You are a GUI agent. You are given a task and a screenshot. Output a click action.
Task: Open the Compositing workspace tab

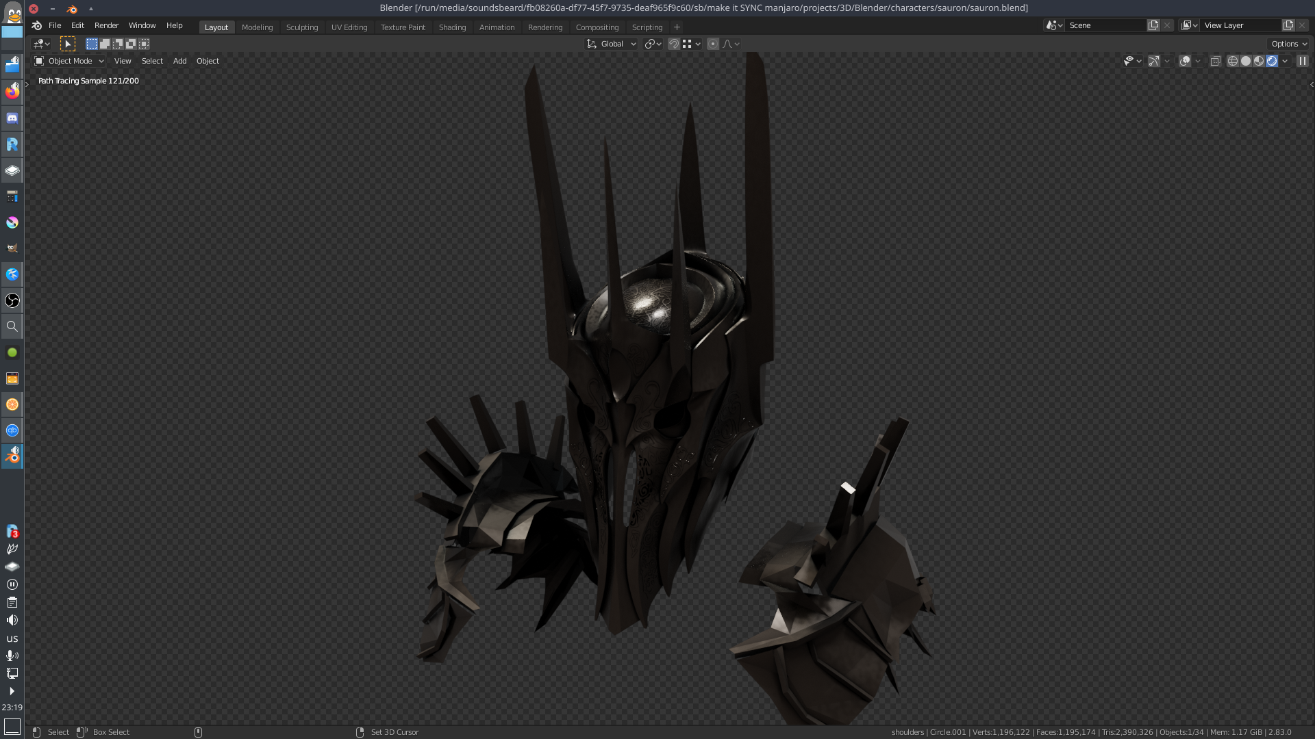pyautogui.click(x=597, y=27)
